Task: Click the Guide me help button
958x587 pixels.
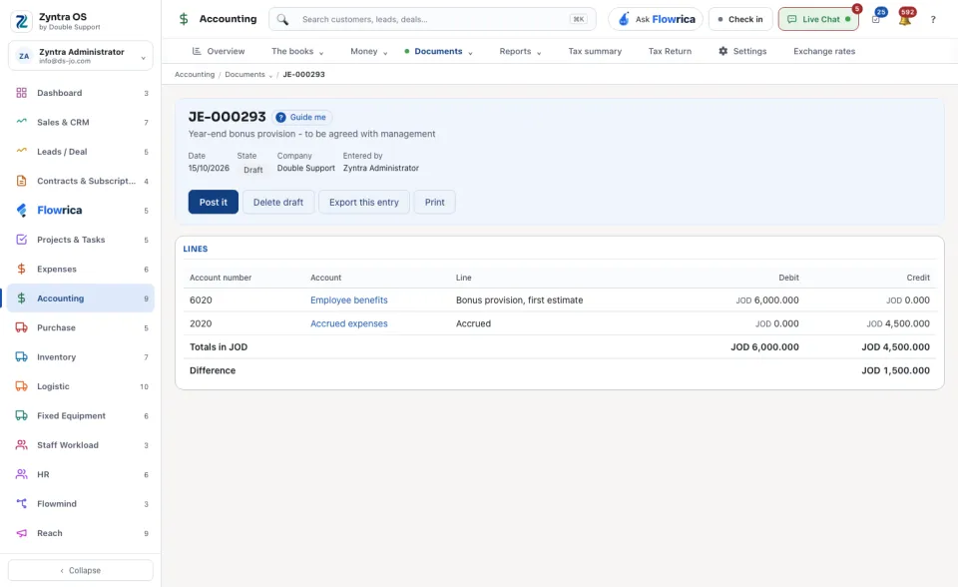Action: point(301,118)
